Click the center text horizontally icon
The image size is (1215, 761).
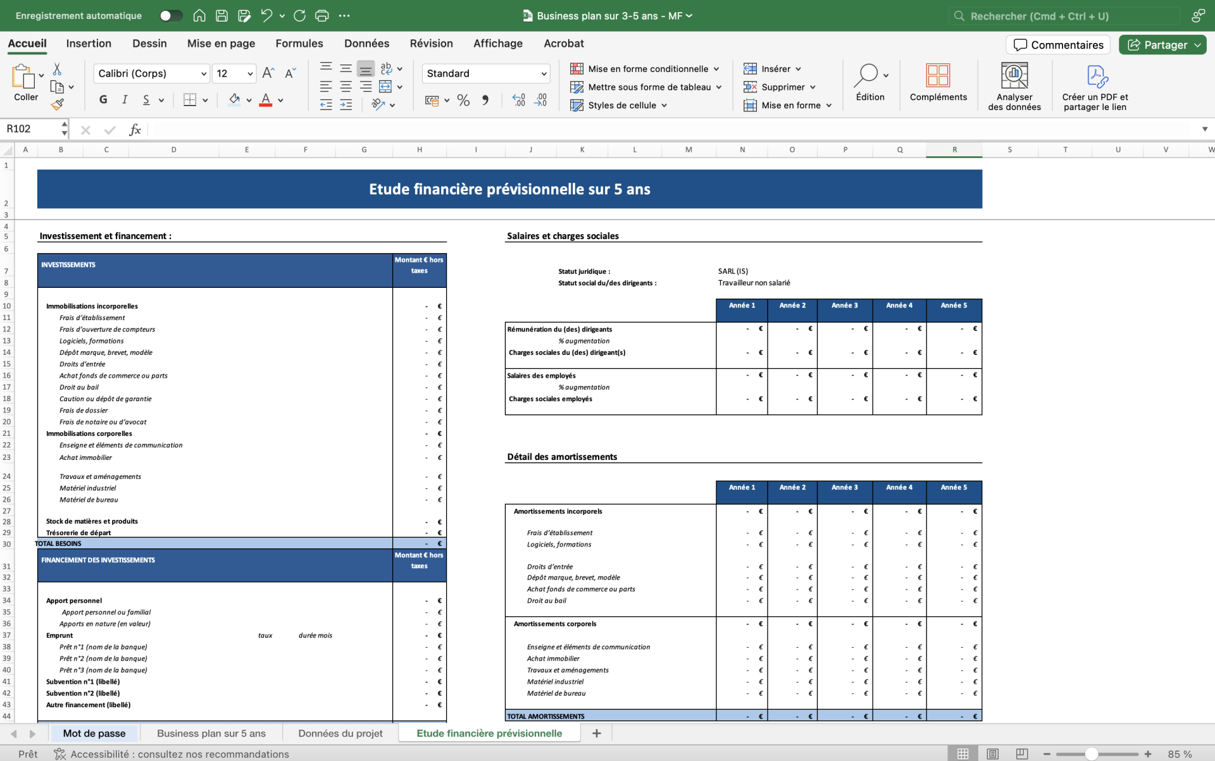pyautogui.click(x=346, y=87)
